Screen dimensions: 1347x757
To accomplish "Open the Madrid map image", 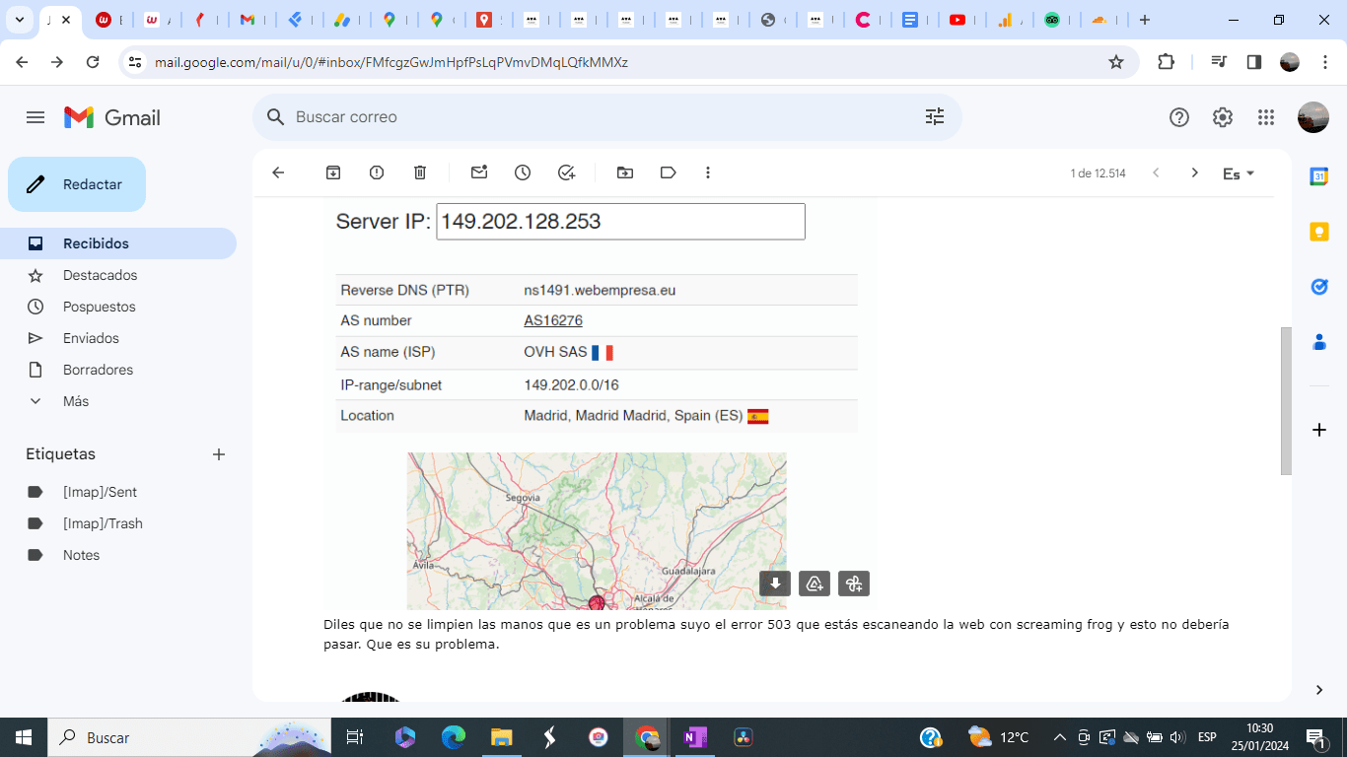I will point(597,531).
